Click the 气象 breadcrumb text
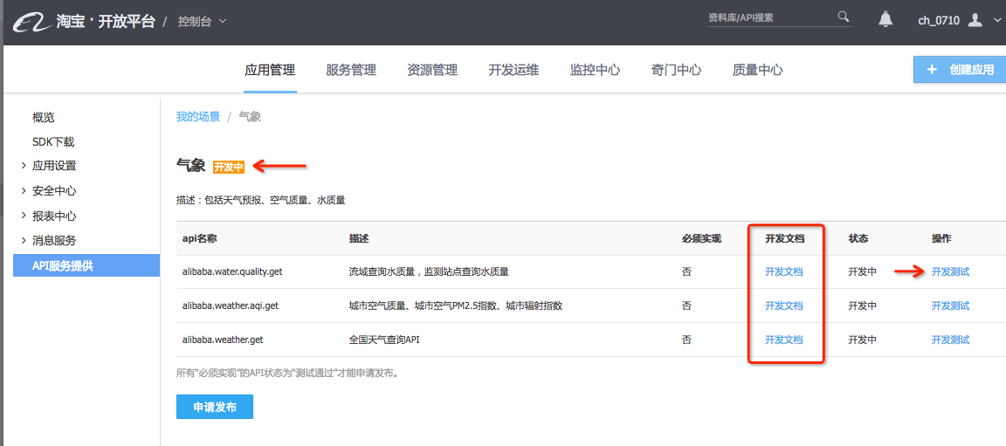1006x446 pixels. pyautogui.click(x=250, y=117)
